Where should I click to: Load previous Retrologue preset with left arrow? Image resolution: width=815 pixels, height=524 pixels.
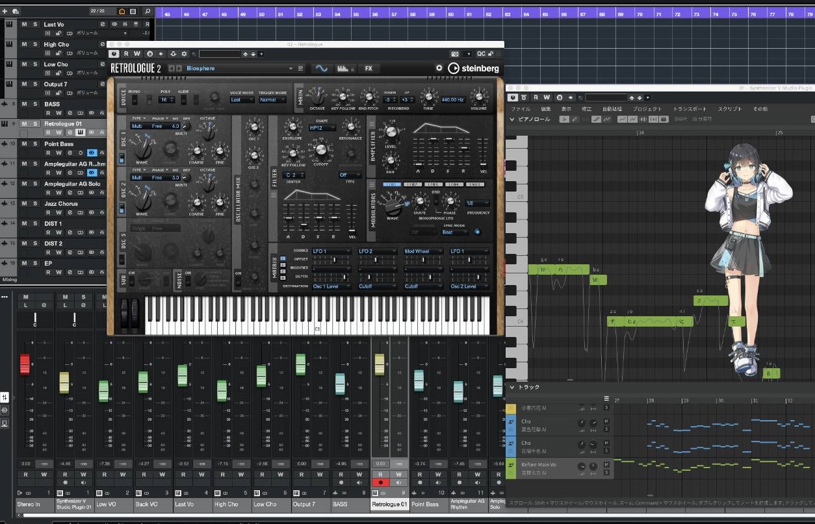point(172,68)
